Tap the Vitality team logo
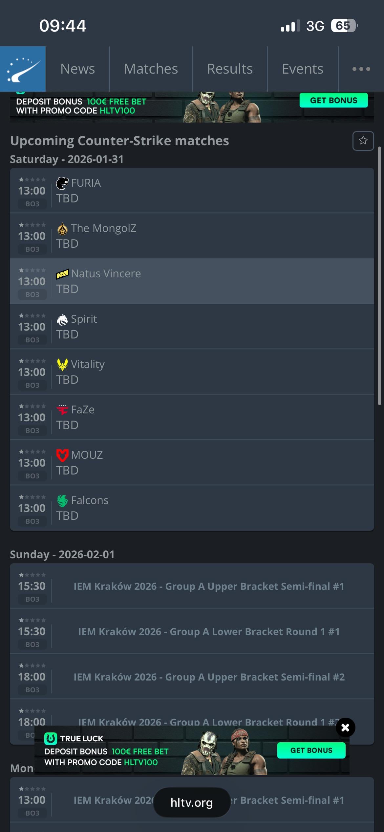This screenshot has width=384, height=832. tap(62, 365)
